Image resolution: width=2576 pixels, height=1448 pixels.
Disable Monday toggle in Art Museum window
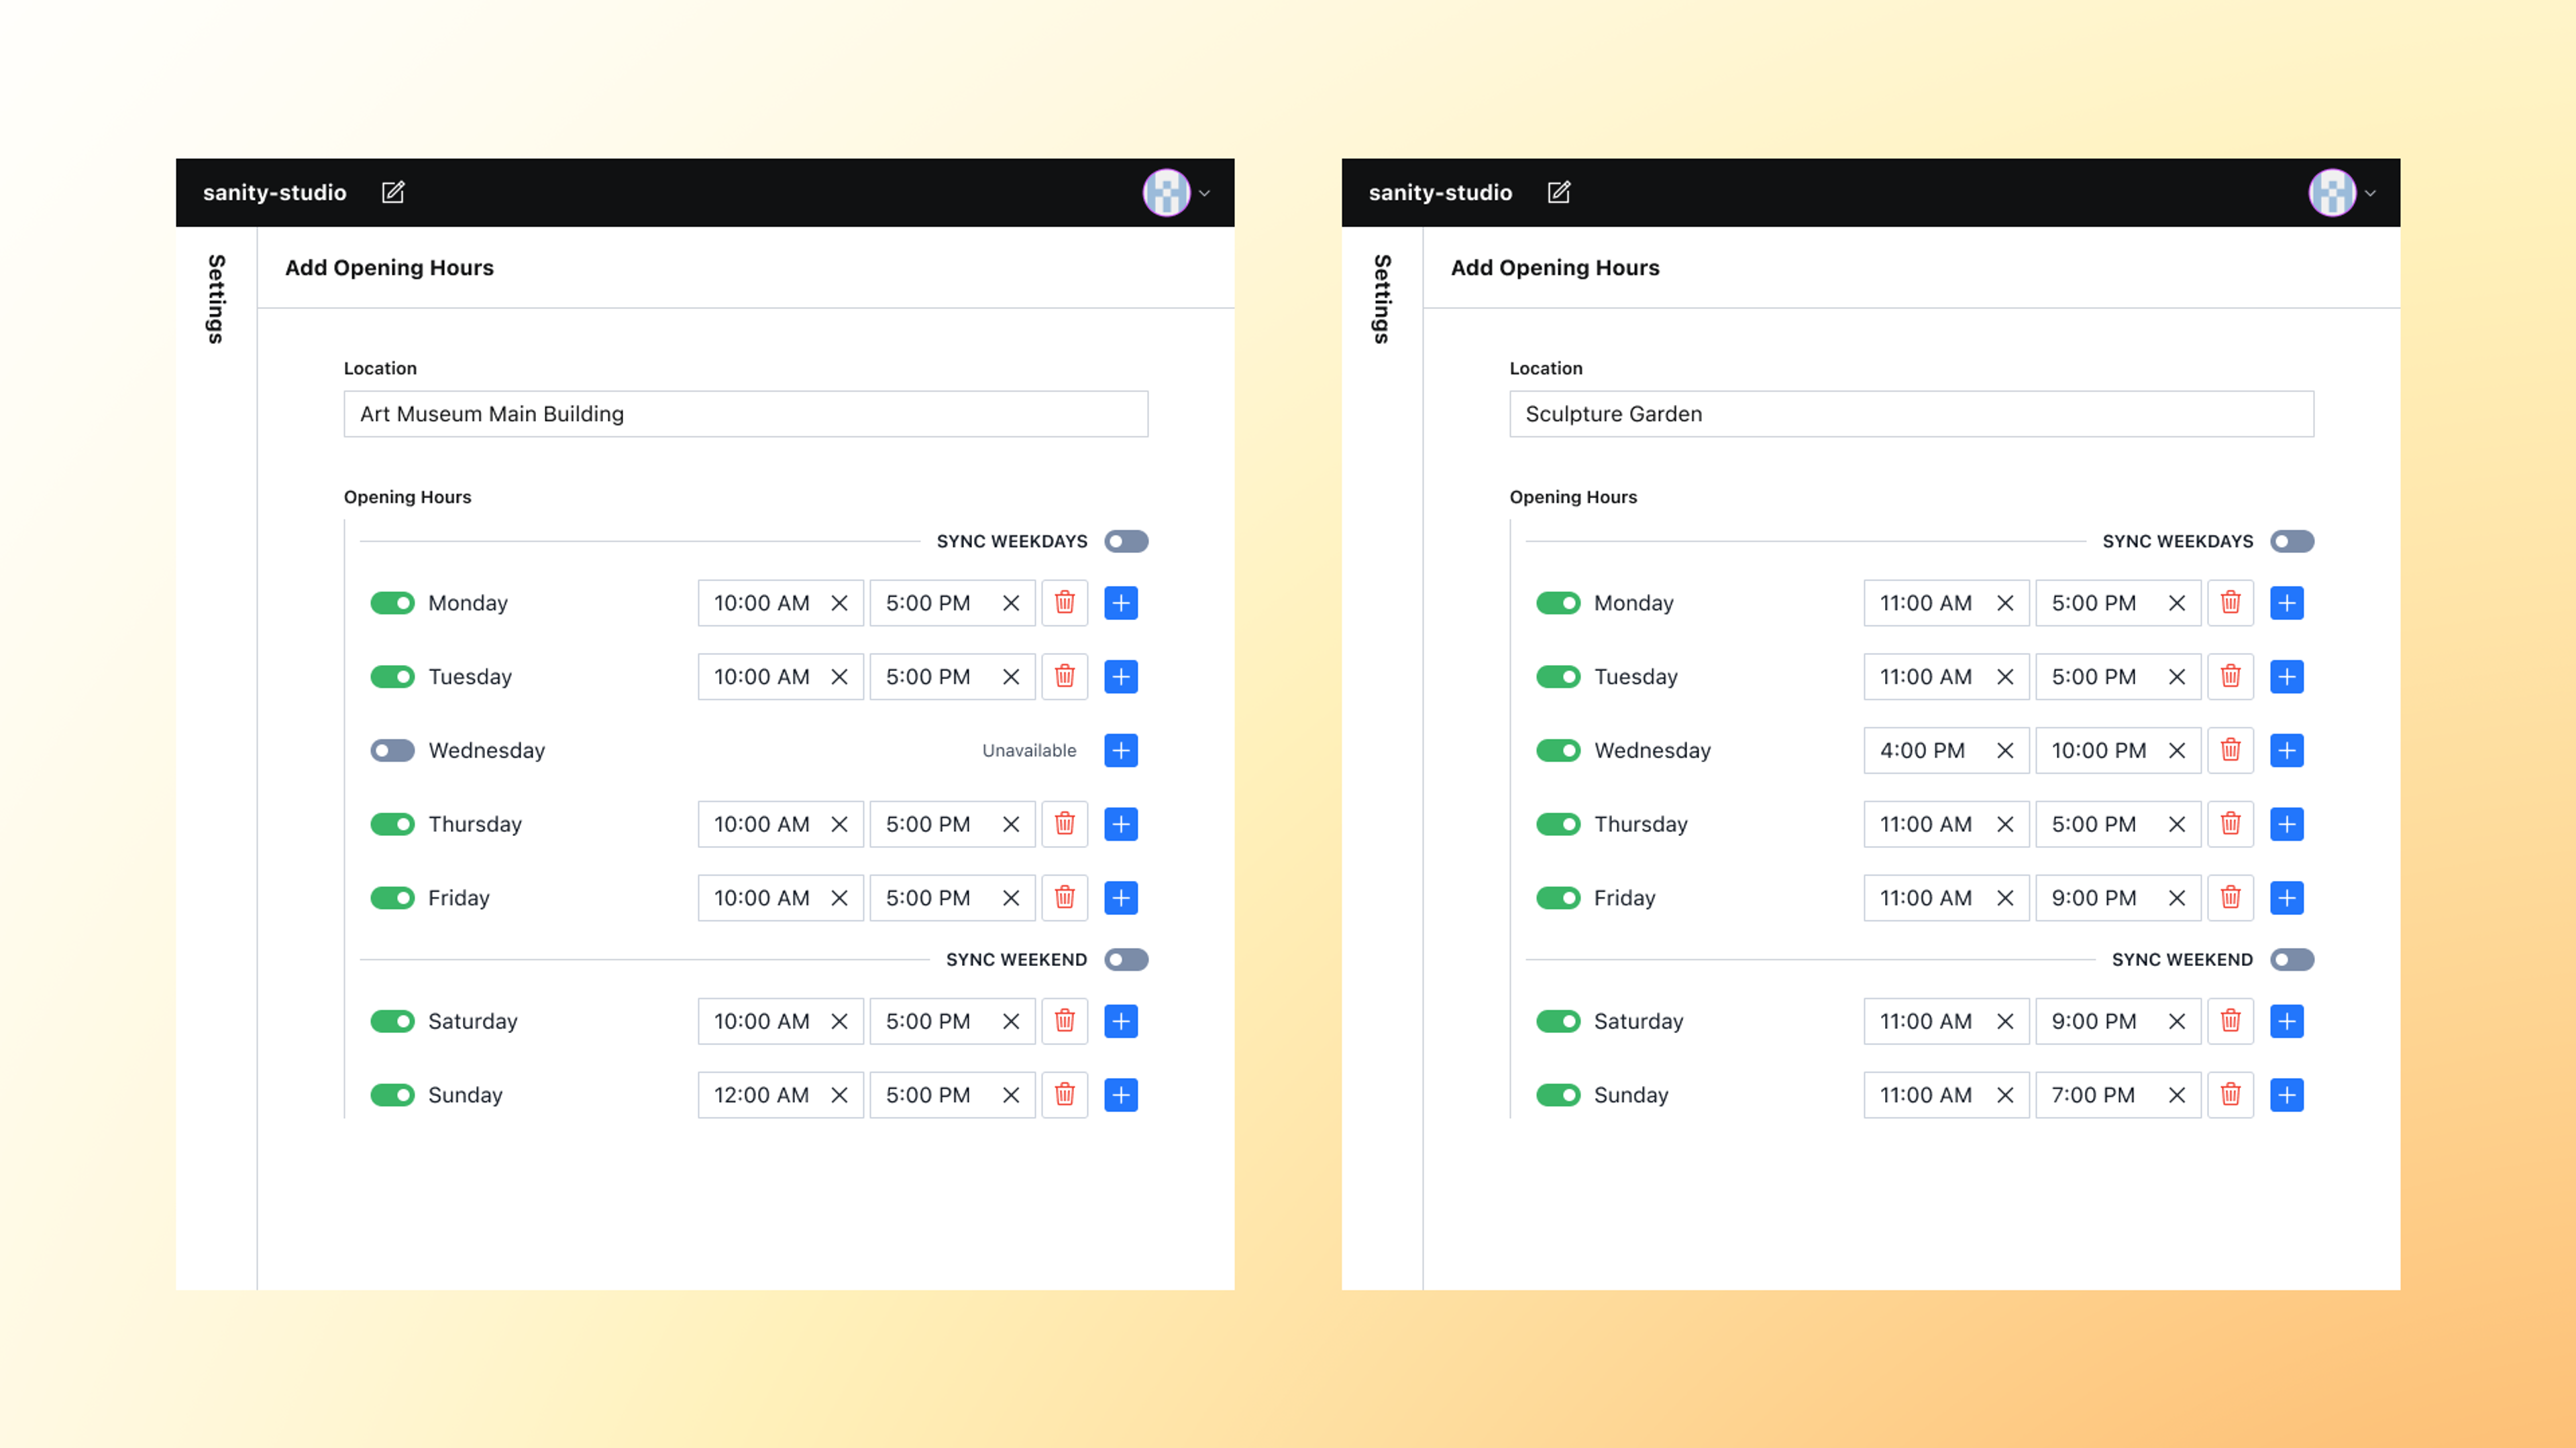[392, 603]
